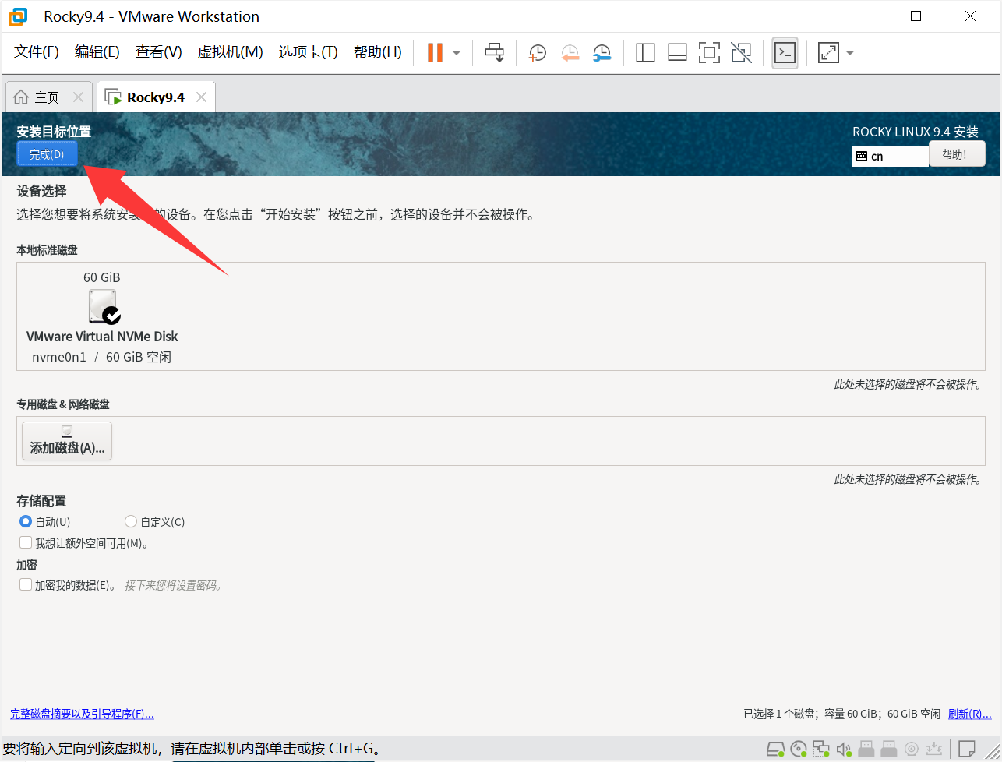Viewport: 1002px width, 762px height.
Task: Open the console view icon
Action: click(785, 53)
